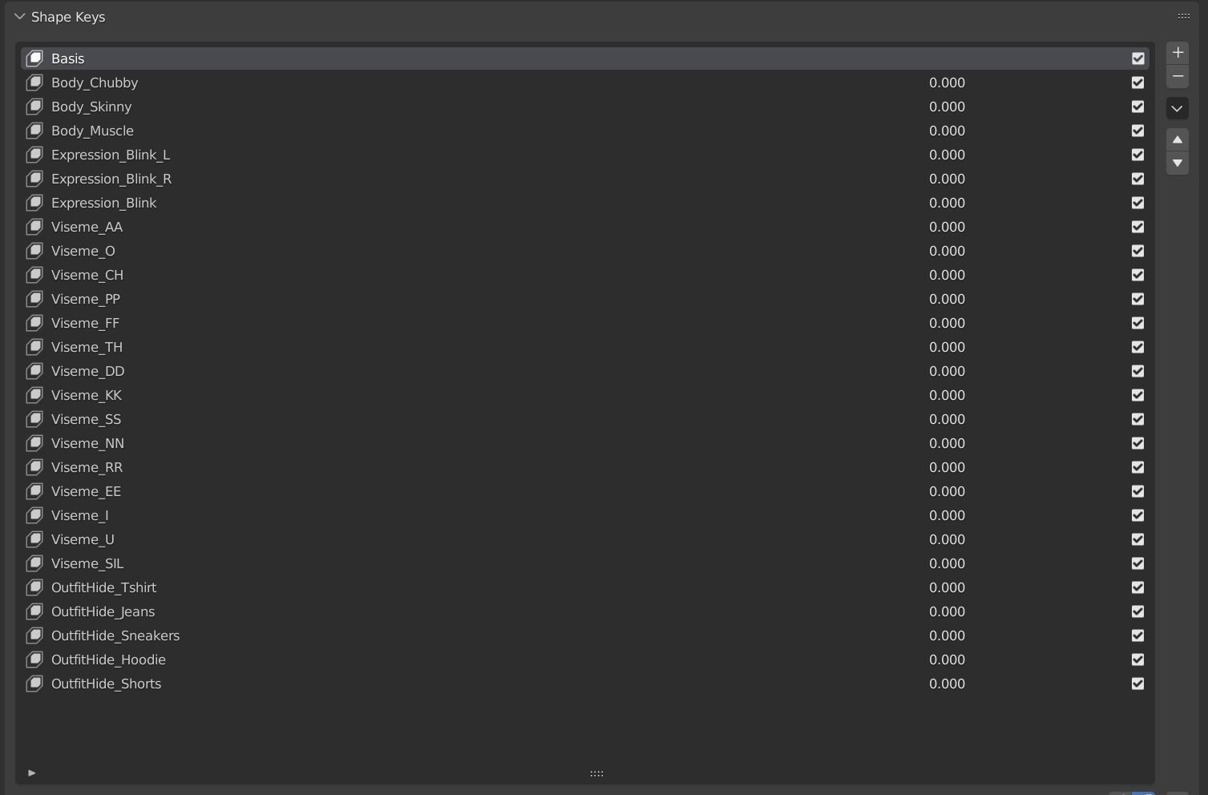Click the shape key icon beside Viseme_AA
The width and height of the screenshot is (1208, 795).
coord(34,227)
